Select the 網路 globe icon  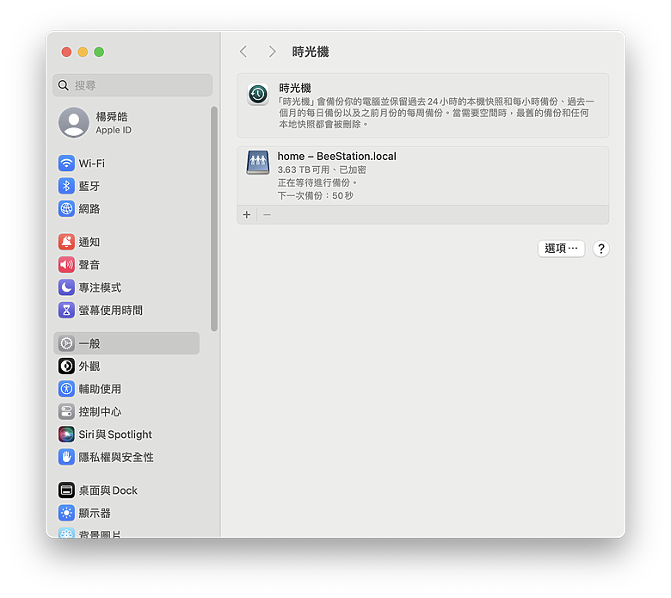[66, 208]
